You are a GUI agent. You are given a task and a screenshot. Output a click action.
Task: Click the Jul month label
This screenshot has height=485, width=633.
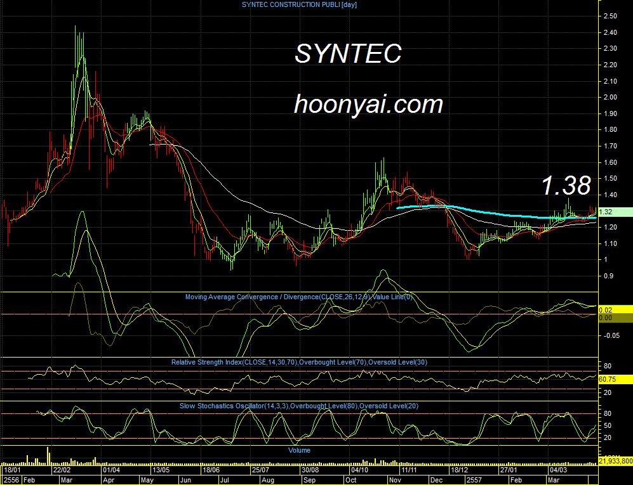click(x=224, y=480)
